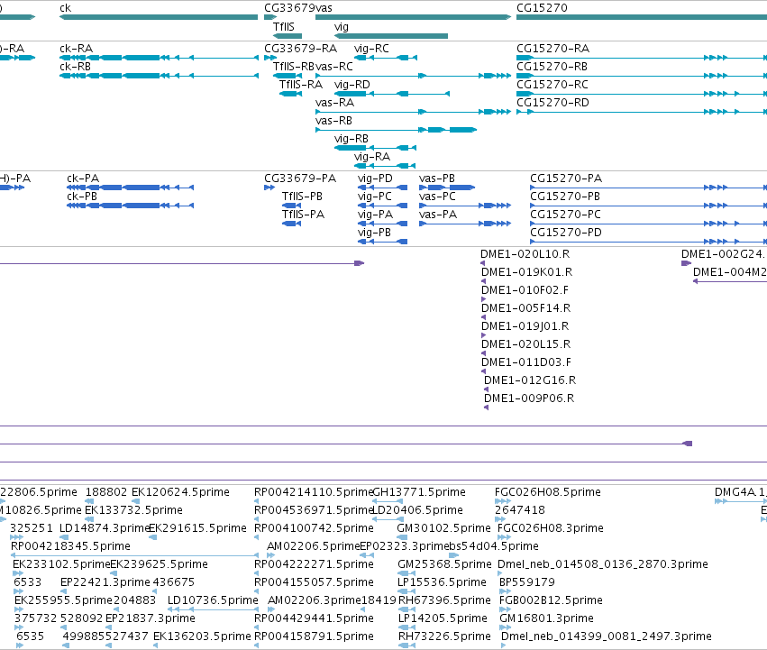
Task: Open the CG33679-PA protein label
Action: pyautogui.click(x=300, y=179)
